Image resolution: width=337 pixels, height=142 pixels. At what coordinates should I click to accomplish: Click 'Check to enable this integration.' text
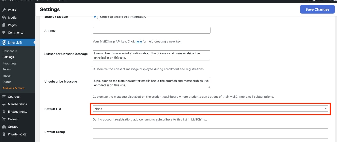point(123,17)
